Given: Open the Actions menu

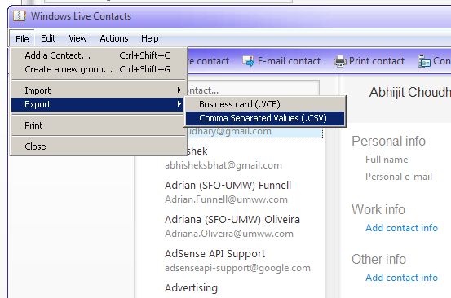Looking at the screenshot, I should pos(114,38).
